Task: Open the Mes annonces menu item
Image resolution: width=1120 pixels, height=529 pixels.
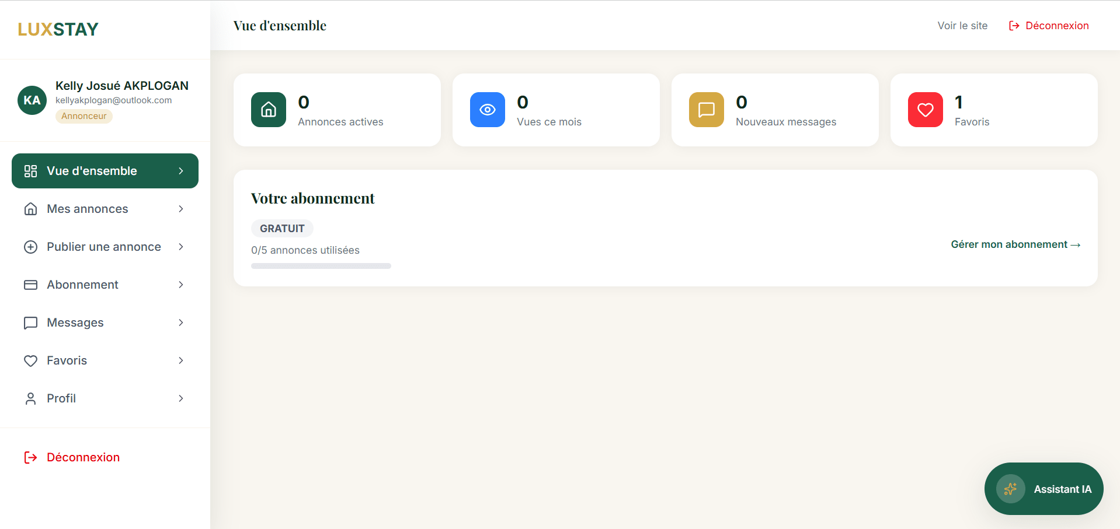Action: 105,209
